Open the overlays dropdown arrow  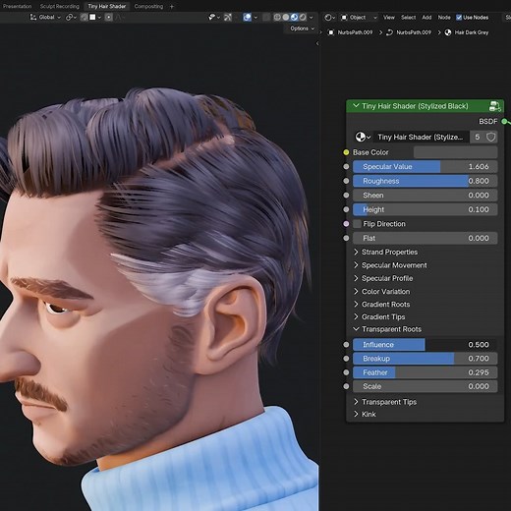tap(255, 18)
